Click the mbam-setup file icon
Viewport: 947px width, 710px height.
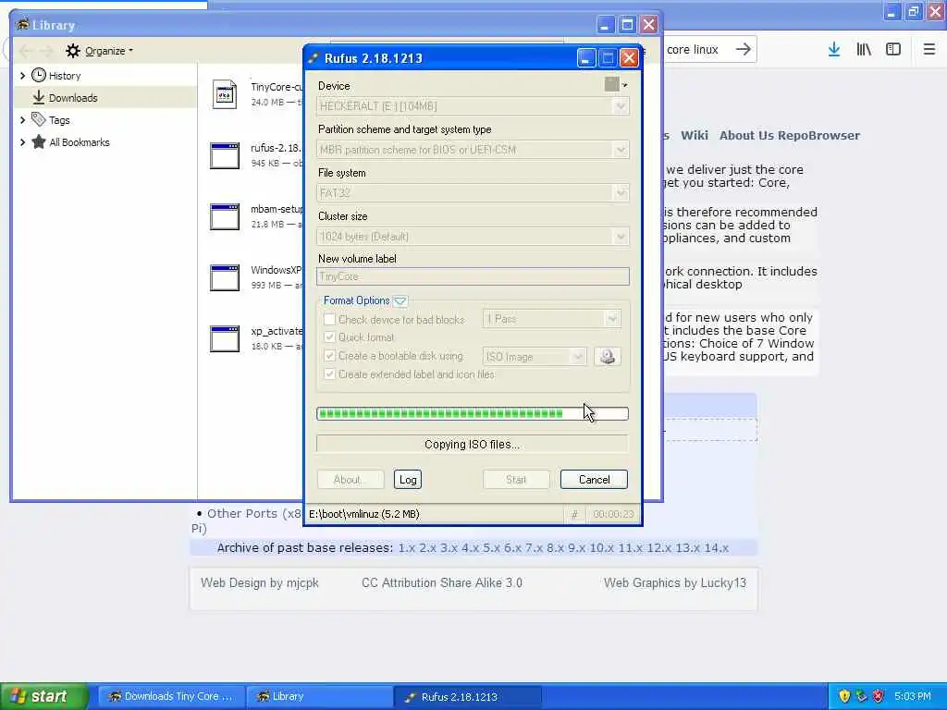click(x=225, y=216)
